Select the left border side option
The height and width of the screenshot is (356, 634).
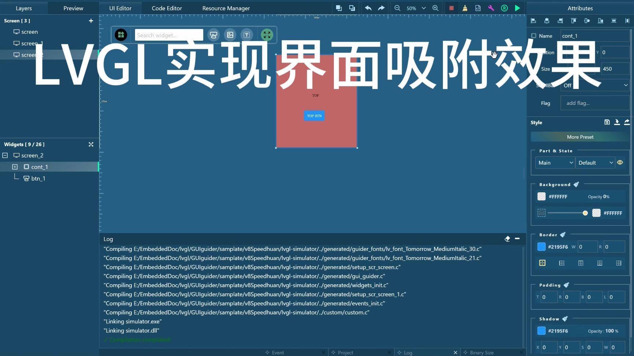click(x=562, y=263)
